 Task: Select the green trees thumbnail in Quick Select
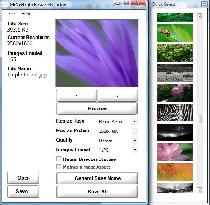coord(175,53)
